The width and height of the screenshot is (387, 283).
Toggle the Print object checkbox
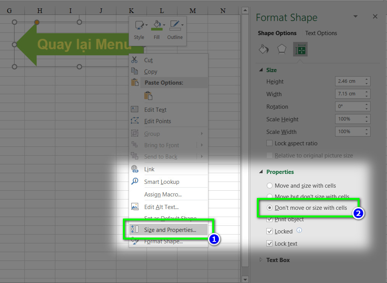coord(269,219)
